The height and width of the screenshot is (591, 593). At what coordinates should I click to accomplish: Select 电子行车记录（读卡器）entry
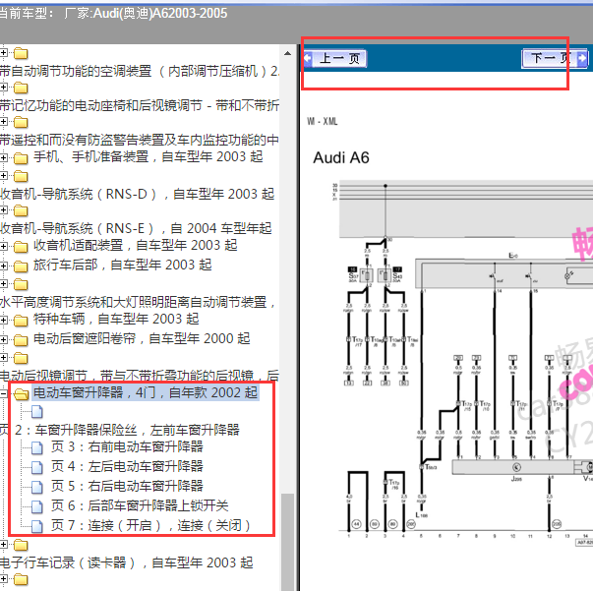coord(127,562)
